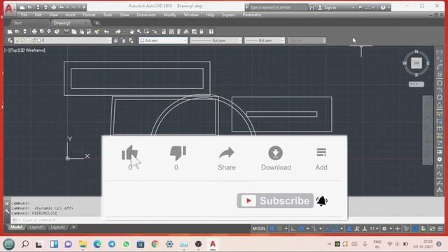The width and height of the screenshot is (448, 252).
Task: Add a new layout with plus button
Action: point(73,227)
